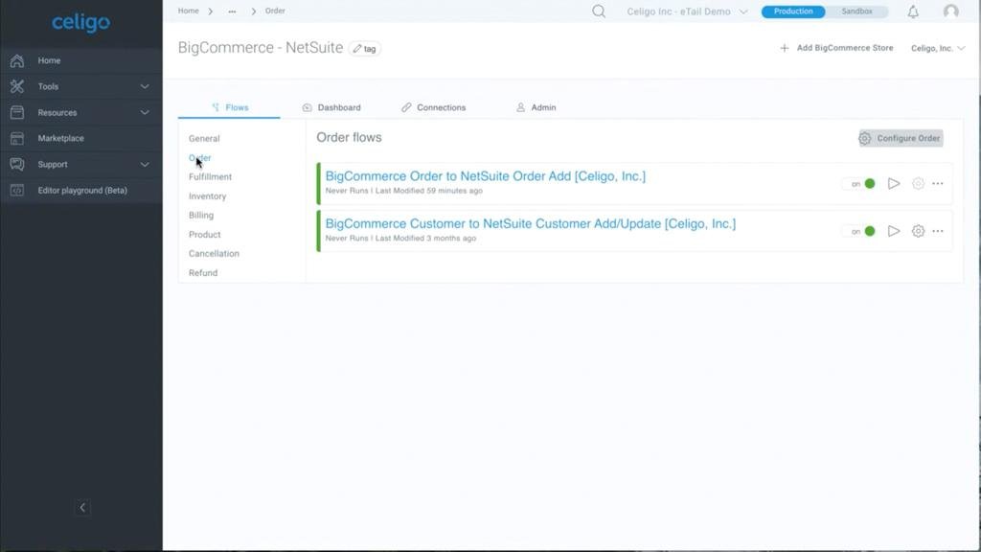This screenshot has height=552, width=981.
Task: Select the Inventory flow group
Action: click(207, 195)
